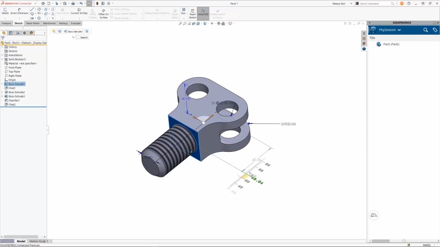The width and height of the screenshot is (440, 247).
Task: Activate the Select cursor tool
Action: point(89,3)
